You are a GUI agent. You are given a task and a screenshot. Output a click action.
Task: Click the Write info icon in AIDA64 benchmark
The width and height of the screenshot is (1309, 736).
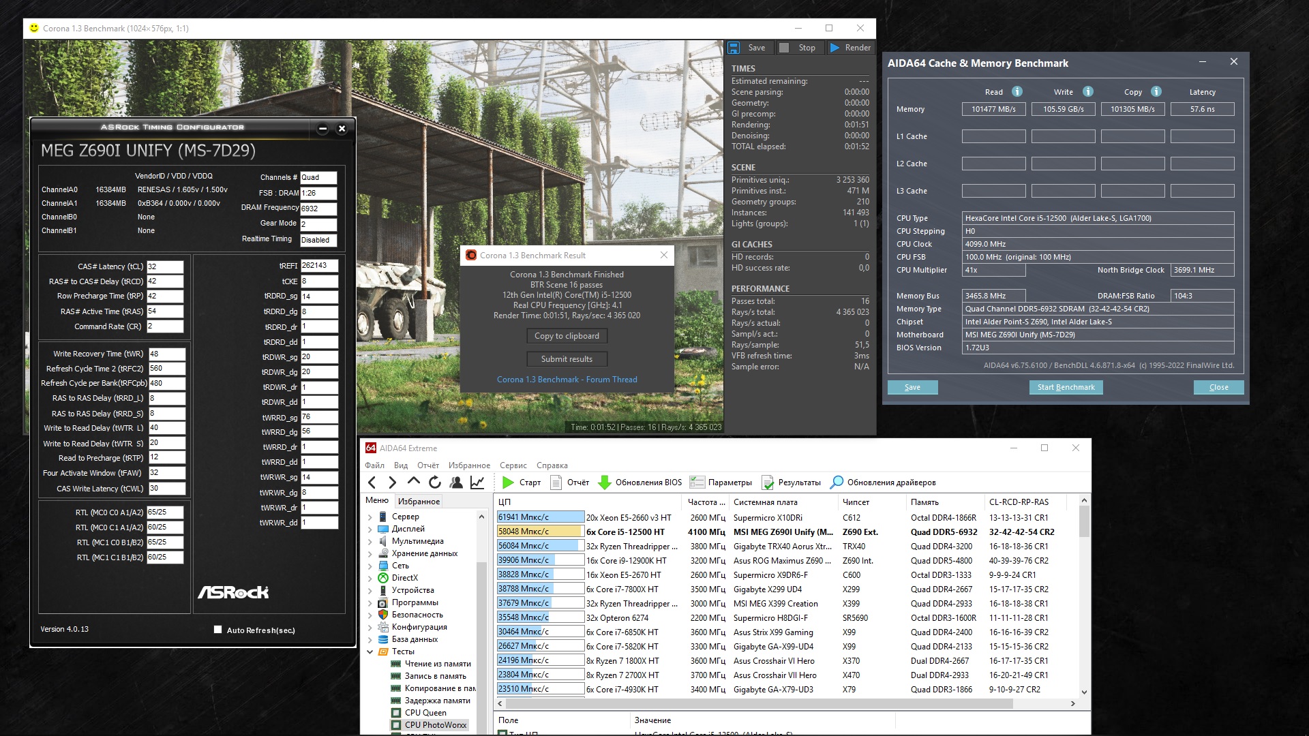click(x=1087, y=91)
